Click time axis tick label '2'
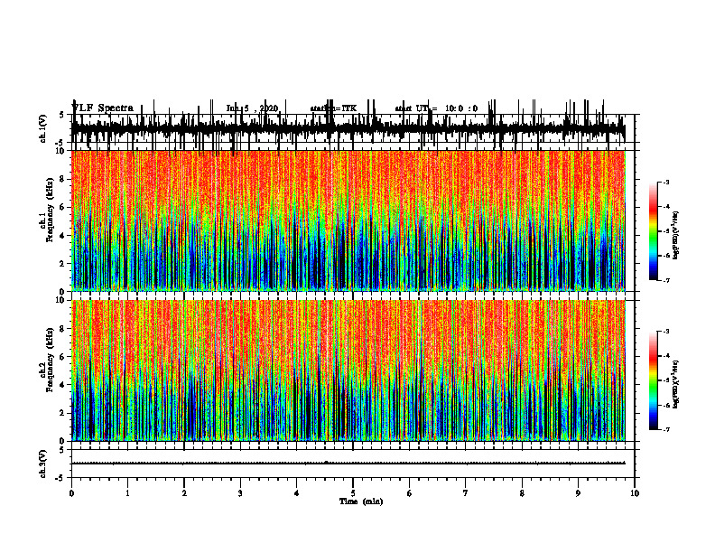 coord(184,493)
